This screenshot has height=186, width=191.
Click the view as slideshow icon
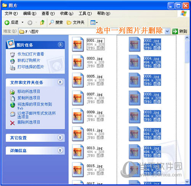pos(12,55)
